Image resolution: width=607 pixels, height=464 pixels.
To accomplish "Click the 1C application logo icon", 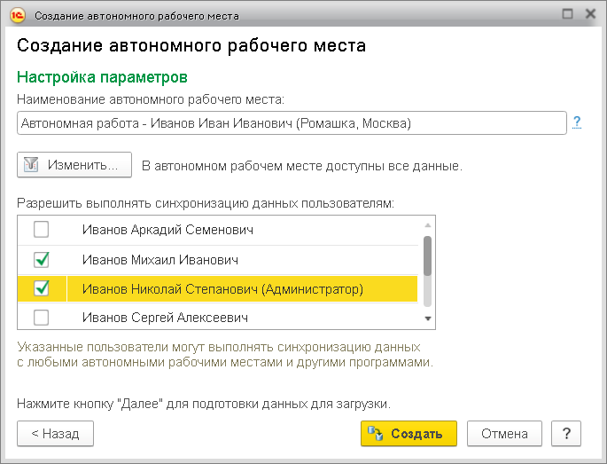I will (18, 15).
